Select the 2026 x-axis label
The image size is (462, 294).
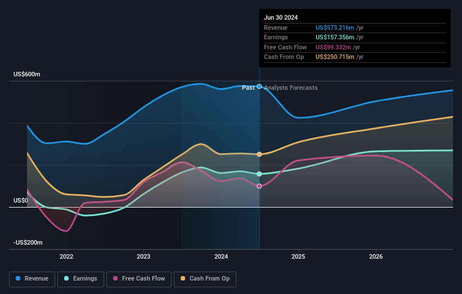[376, 256]
